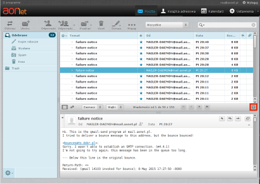Switch to threaded view mode
This screenshot has width=260, height=184.
72,107
